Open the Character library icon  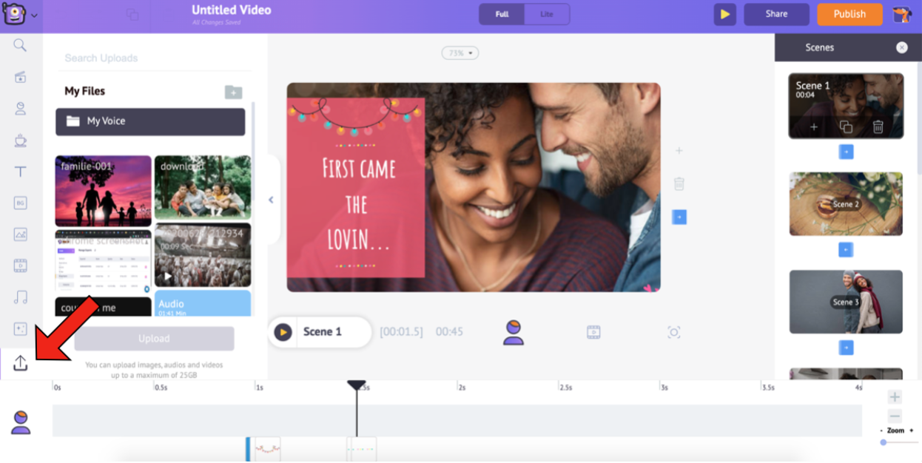pos(20,109)
